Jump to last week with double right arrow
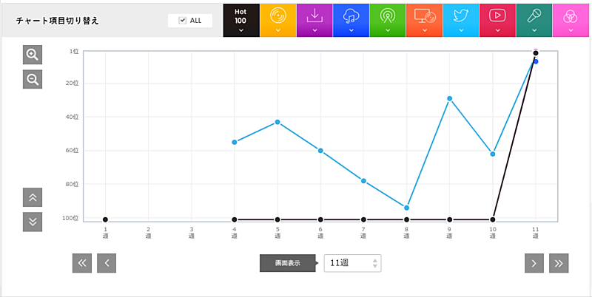 [x=559, y=263]
